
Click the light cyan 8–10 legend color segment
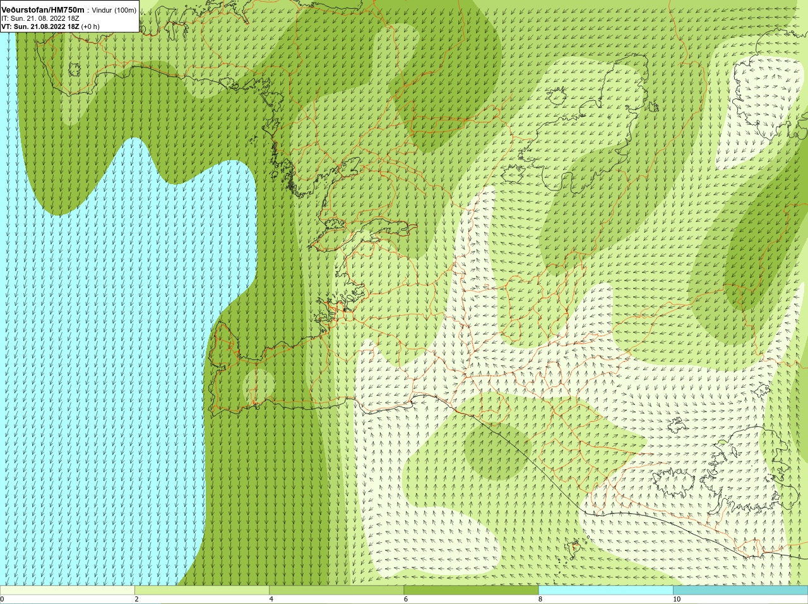pos(605,590)
